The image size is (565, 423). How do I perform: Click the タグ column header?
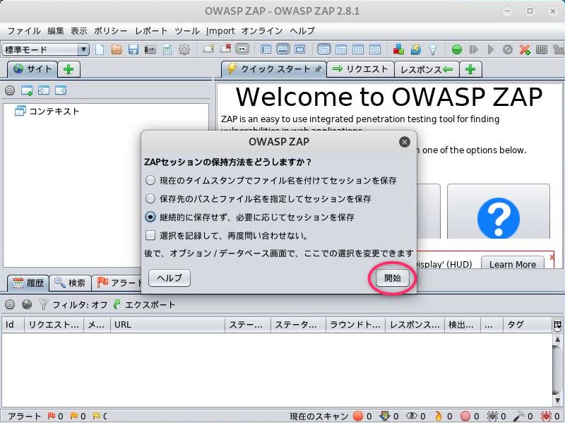click(x=527, y=325)
